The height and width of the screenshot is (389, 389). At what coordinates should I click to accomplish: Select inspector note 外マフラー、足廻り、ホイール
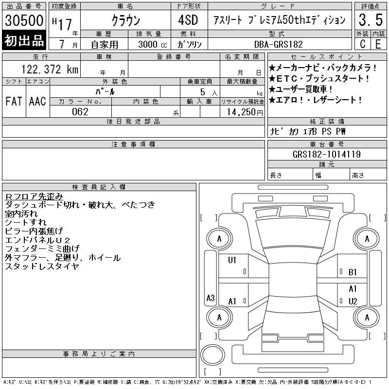(63, 258)
